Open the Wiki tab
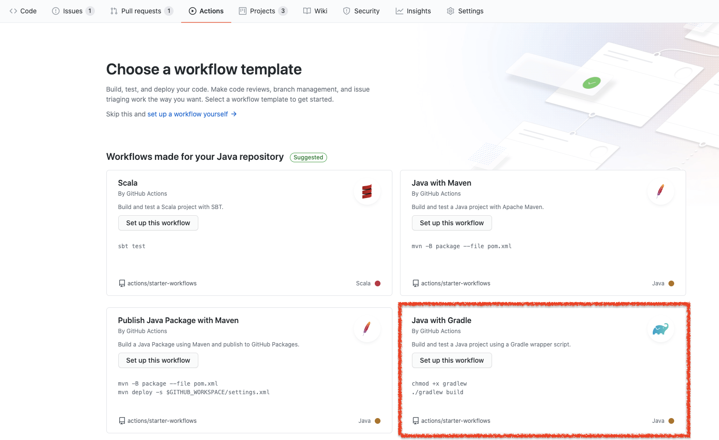 click(315, 11)
